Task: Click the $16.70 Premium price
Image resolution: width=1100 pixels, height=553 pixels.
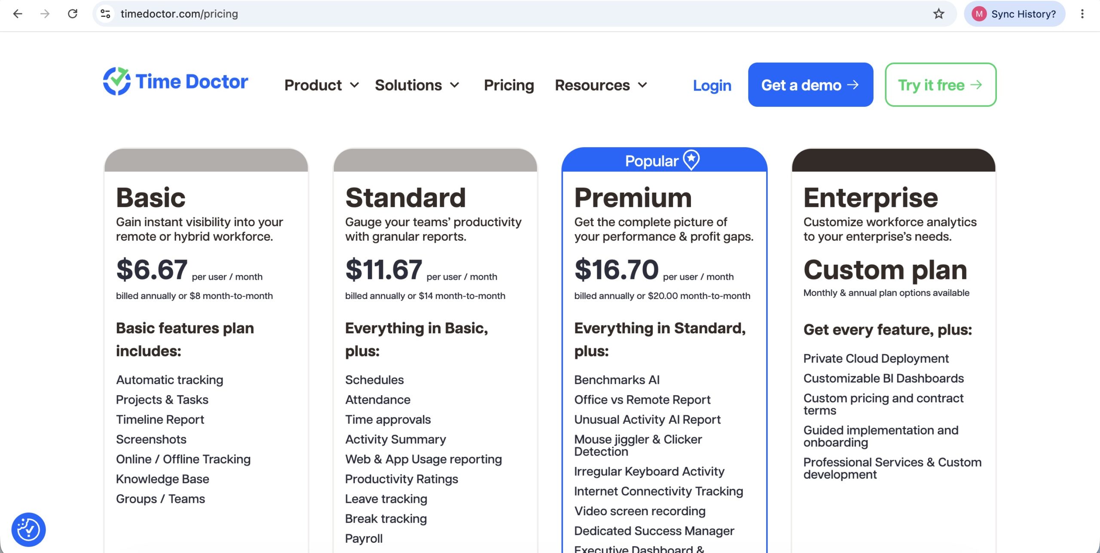Action: click(x=617, y=269)
